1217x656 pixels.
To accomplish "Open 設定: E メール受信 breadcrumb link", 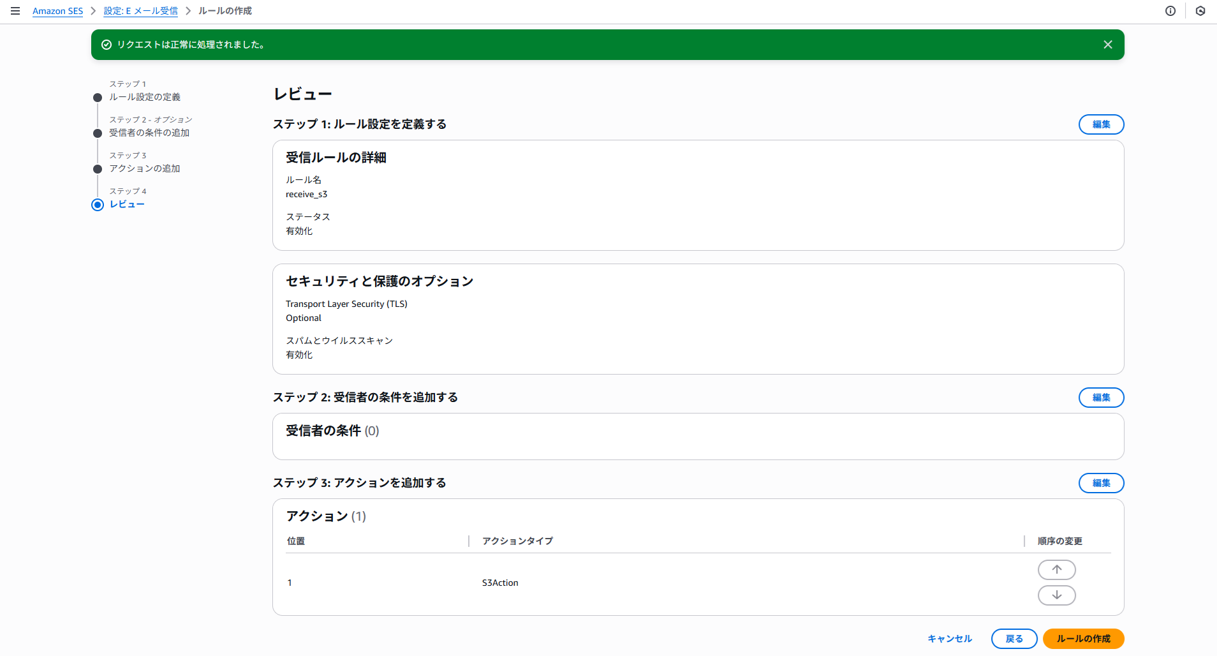I will coord(140,11).
